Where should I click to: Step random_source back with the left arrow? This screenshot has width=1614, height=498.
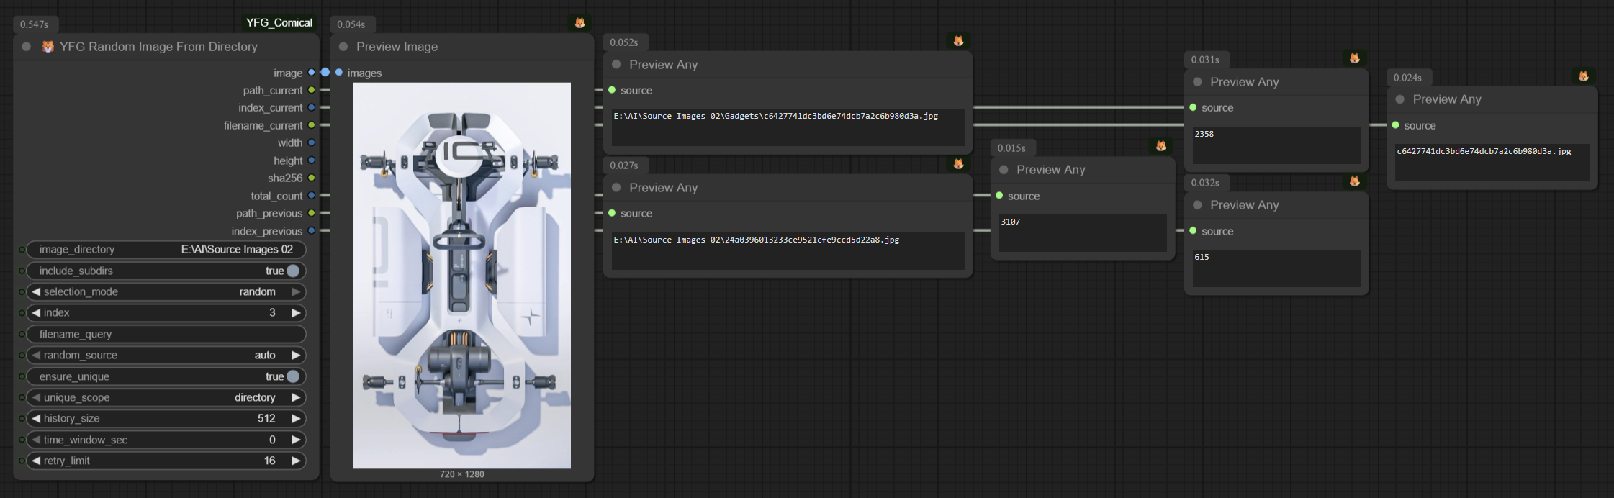[36, 356]
